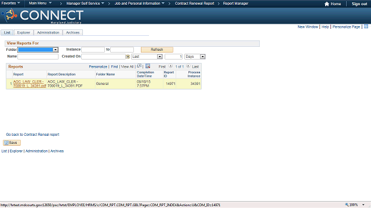Click the Refresh button
Viewport: 371px width, 208px height.
tap(157, 50)
